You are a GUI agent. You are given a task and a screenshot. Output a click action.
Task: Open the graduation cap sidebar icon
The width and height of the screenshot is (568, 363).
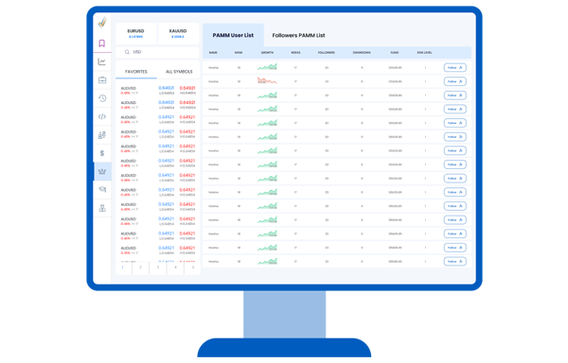click(x=102, y=189)
